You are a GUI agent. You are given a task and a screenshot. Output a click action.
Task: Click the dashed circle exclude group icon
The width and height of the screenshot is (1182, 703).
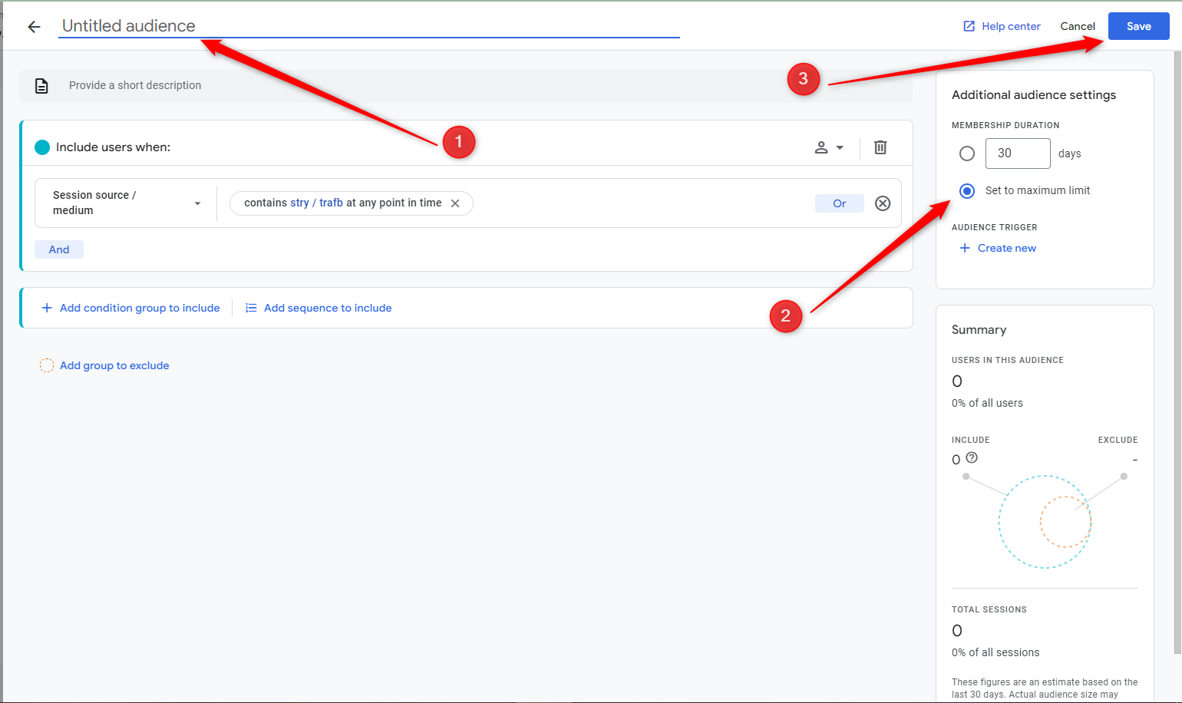47,365
